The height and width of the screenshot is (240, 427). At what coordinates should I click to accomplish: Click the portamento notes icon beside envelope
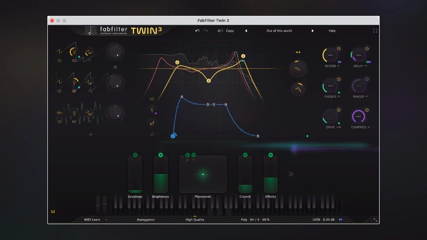click(x=152, y=123)
